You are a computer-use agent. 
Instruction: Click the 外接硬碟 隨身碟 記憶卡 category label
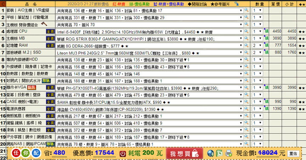29,67
